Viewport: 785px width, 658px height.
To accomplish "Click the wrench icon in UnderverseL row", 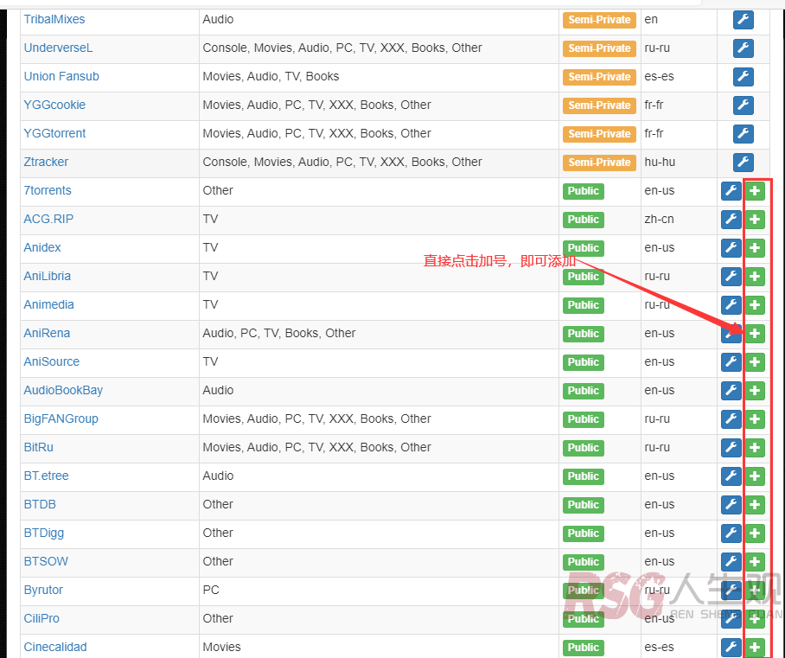I will pyautogui.click(x=743, y=48).
